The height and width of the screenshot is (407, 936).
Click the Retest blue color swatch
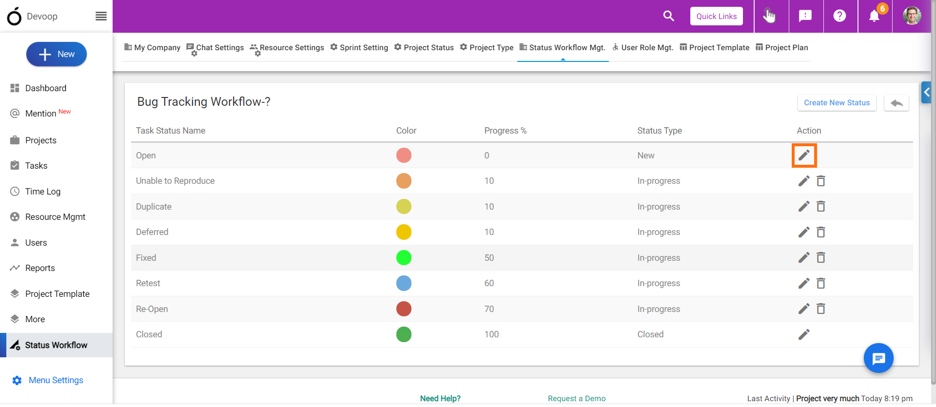404,283
